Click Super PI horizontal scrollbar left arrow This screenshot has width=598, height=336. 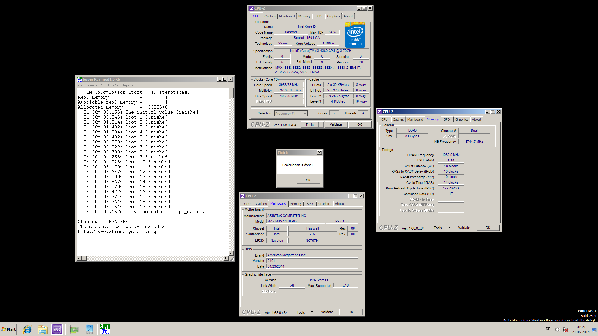(x=79, y=258)
